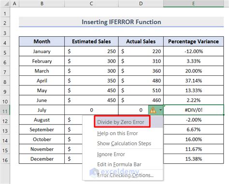The image size is (229, 184).
Task: Click the 11.67% variance cell
Action: [x=194, y=149]
